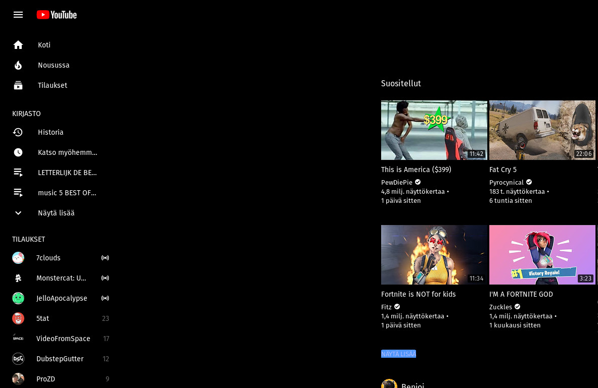Click the ProZD channel avatar

18,379
